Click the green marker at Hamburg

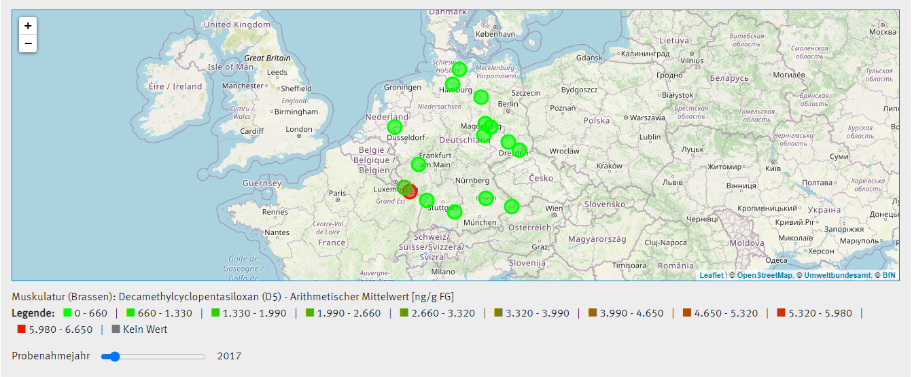pos(453,84)
